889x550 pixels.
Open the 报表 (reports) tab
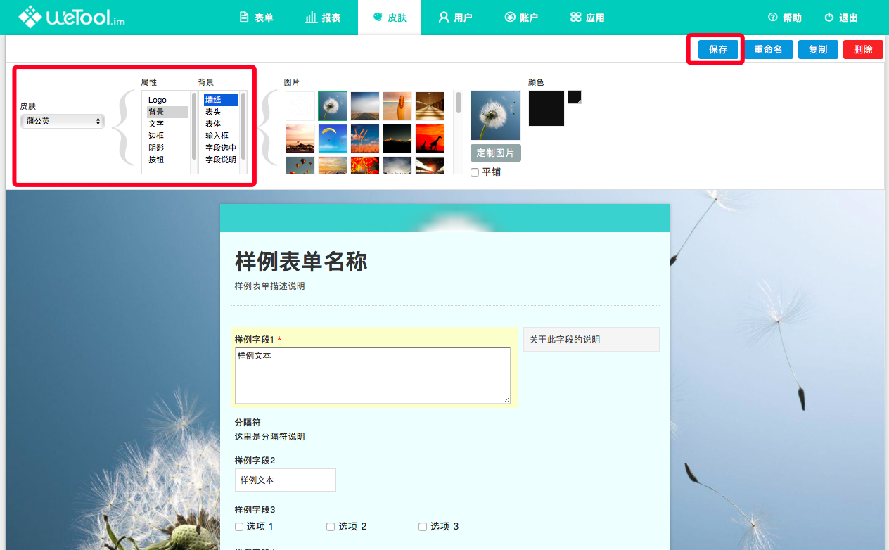click(323, 18)
